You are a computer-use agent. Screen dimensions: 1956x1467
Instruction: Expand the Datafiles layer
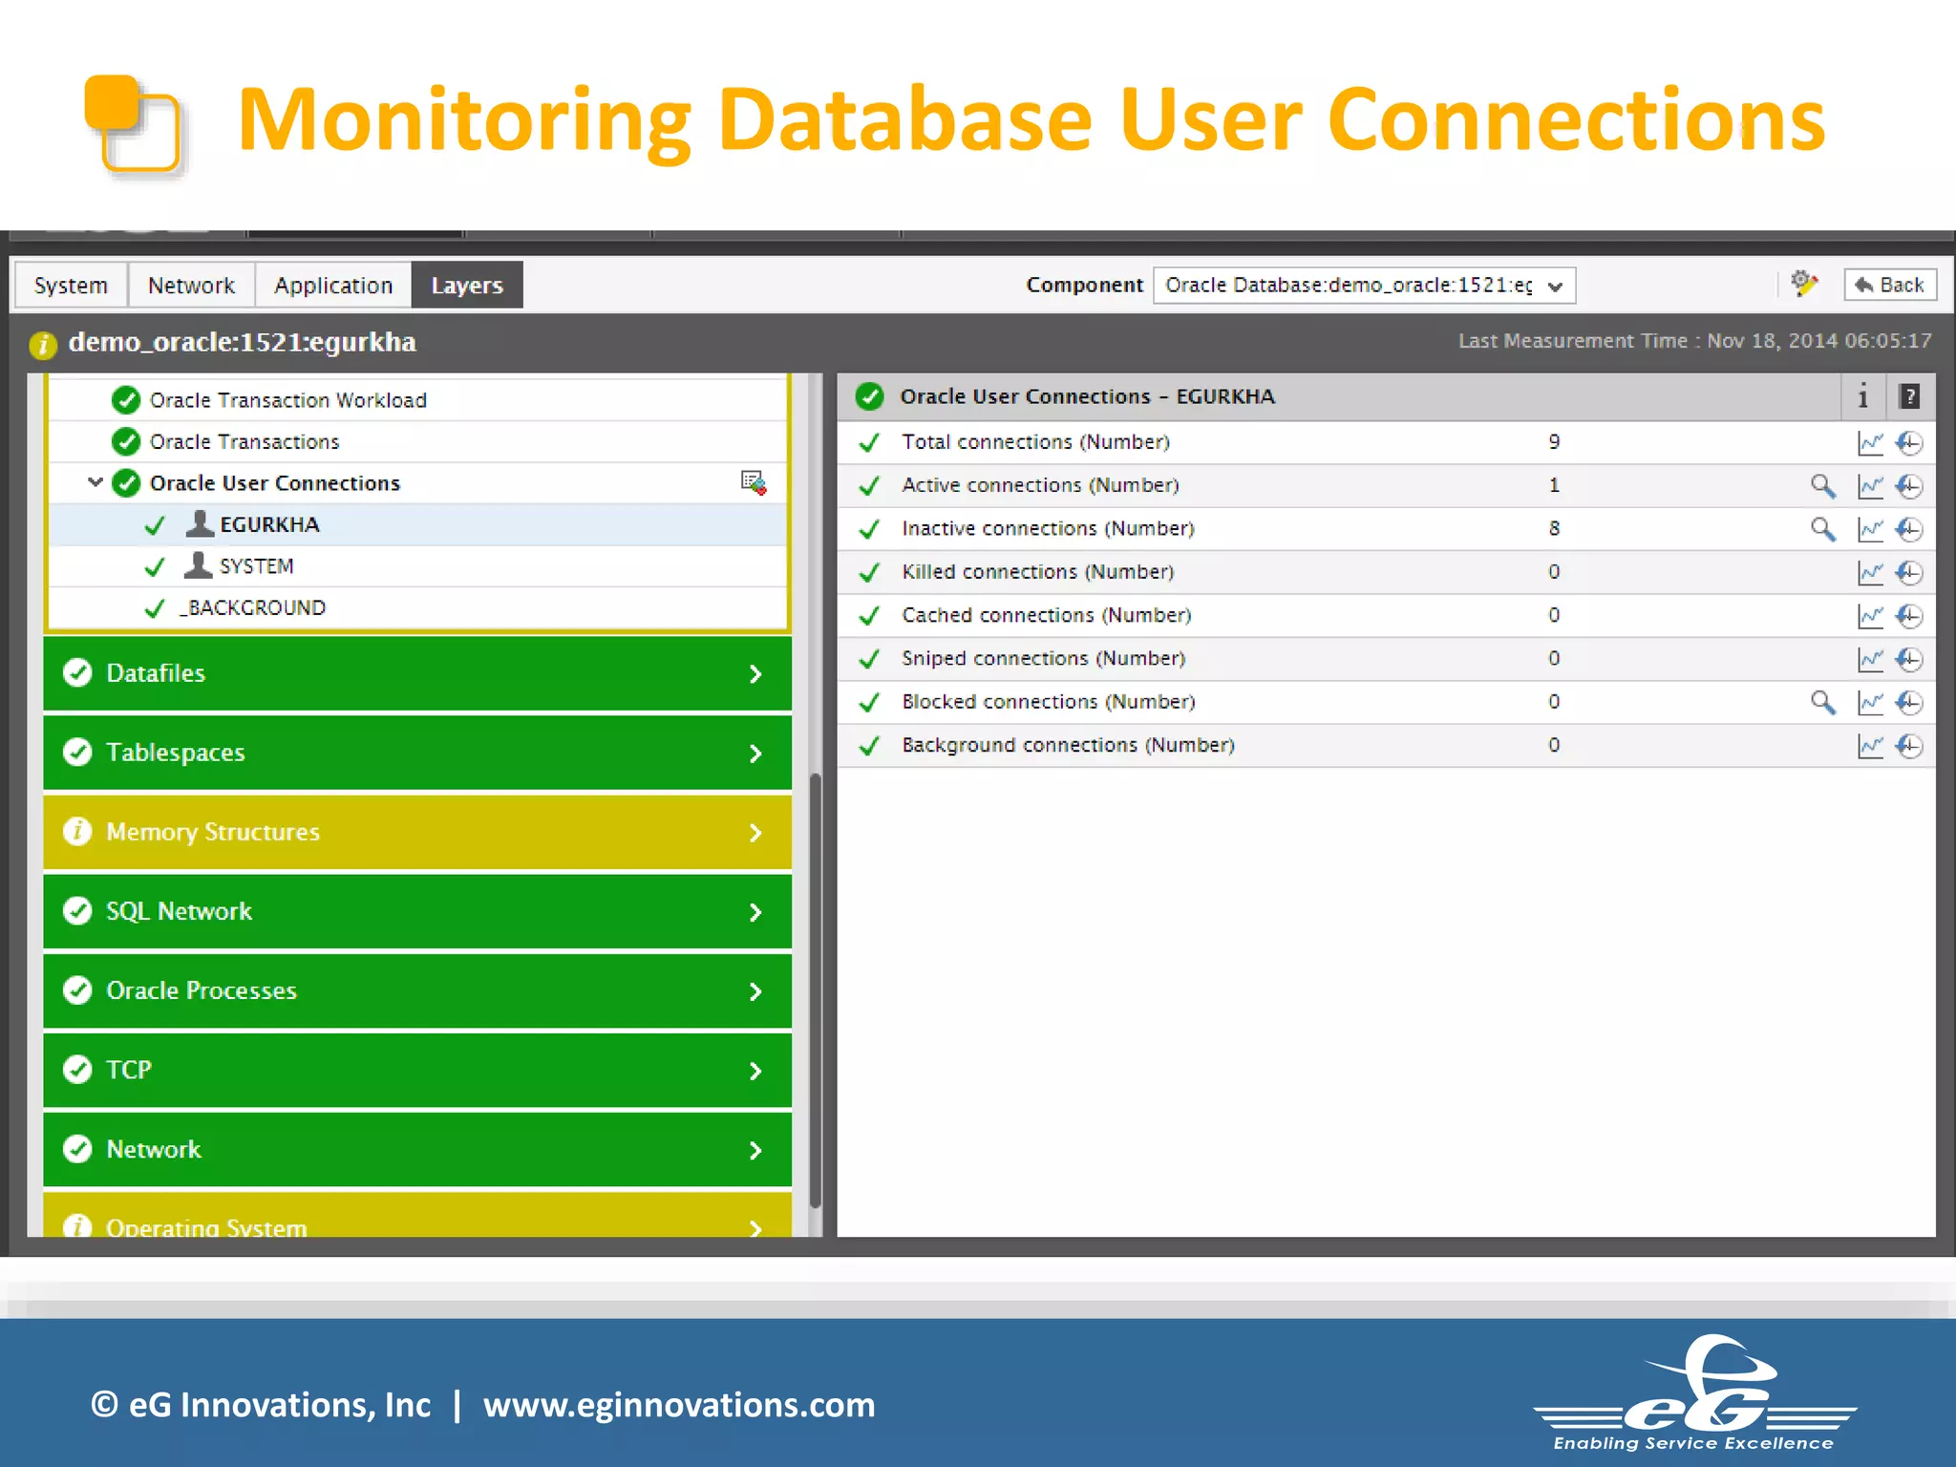point(417,674)
